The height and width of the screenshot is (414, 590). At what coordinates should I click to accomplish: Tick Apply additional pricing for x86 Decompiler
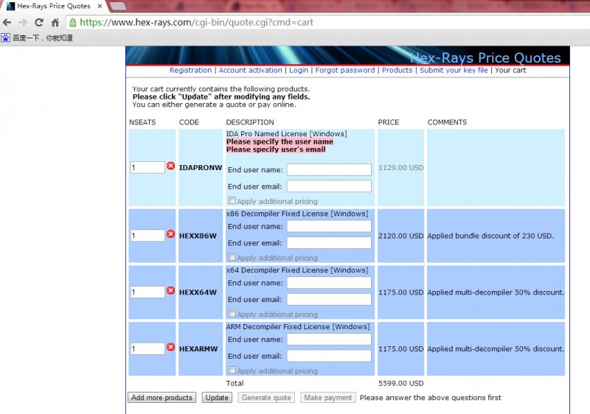(x=232, y=257)
